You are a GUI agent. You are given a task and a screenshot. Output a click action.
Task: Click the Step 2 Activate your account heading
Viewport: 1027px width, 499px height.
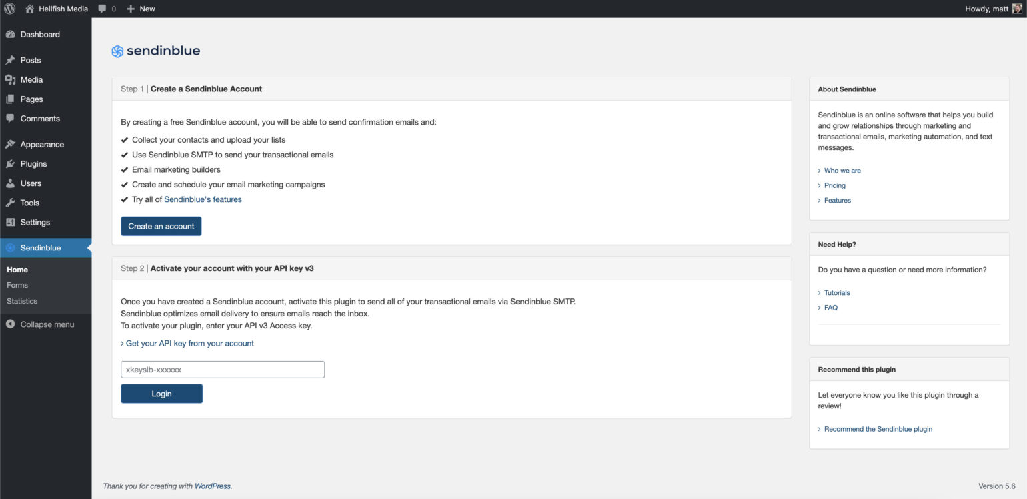(217, 268)
